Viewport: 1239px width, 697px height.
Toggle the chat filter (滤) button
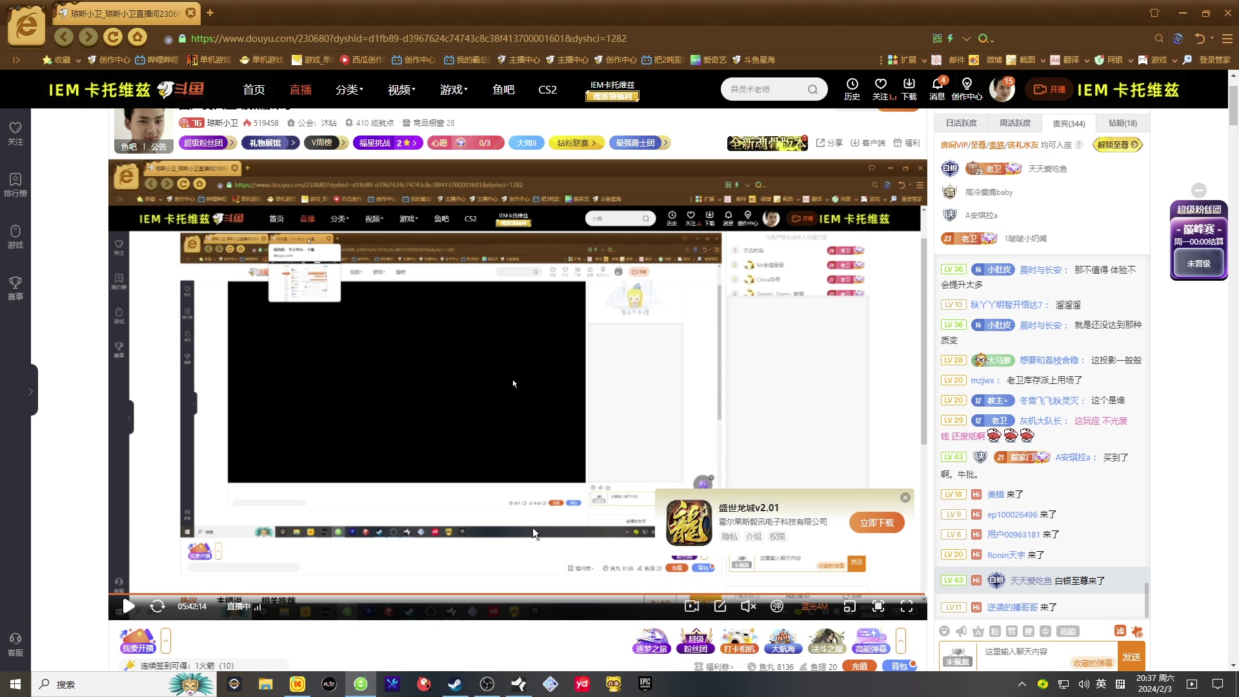(x=1120, y=631)
